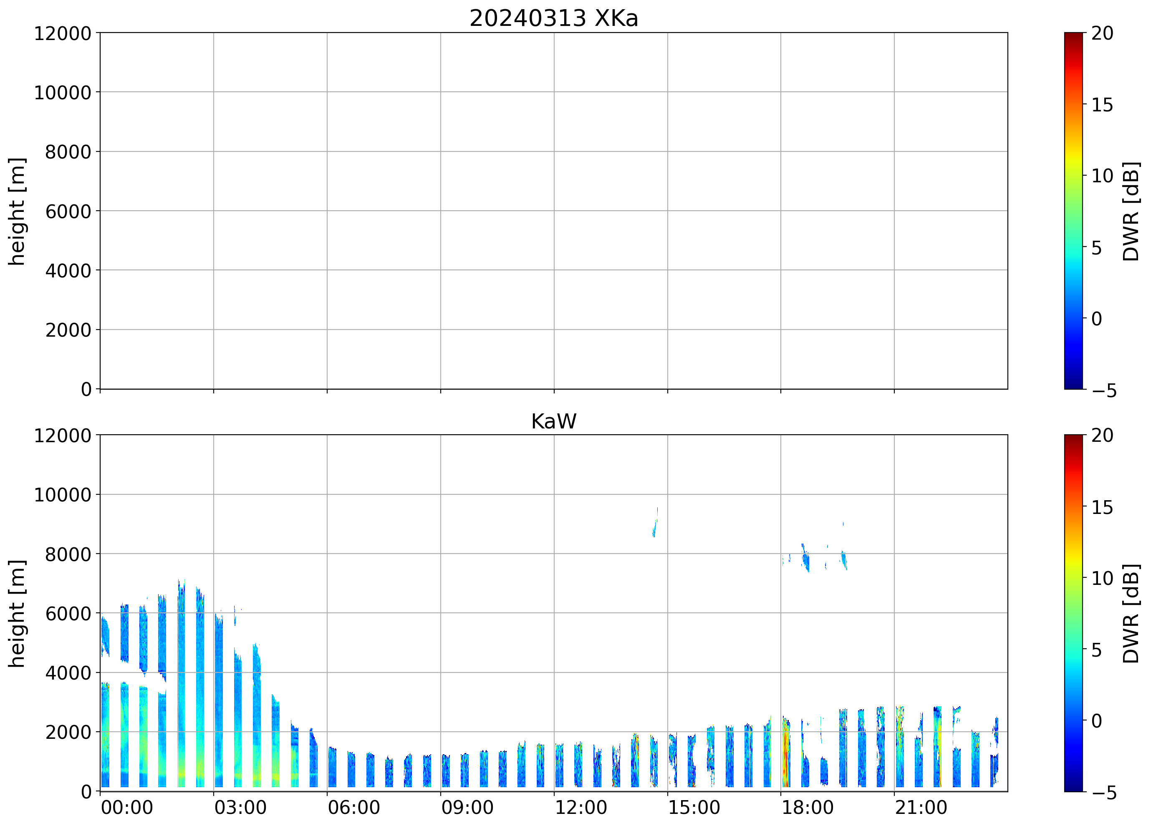Image resolution: width=1151 pixels, height=826 pixels.
Task: Click the 21:00 time axis label
Action: click(x=921, y=808)
